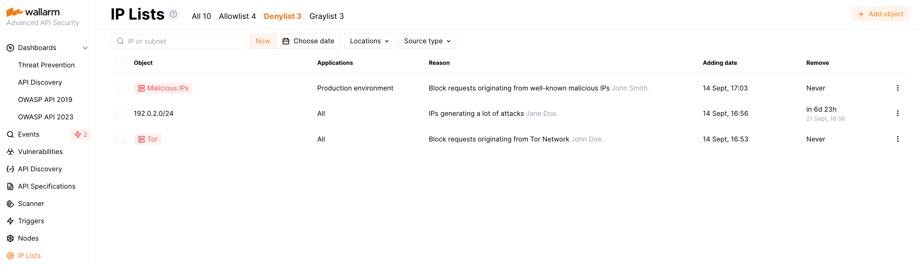Screen dimensions: 921x265
Task: Expand the Locations filter dropdown
Action: 369,41
